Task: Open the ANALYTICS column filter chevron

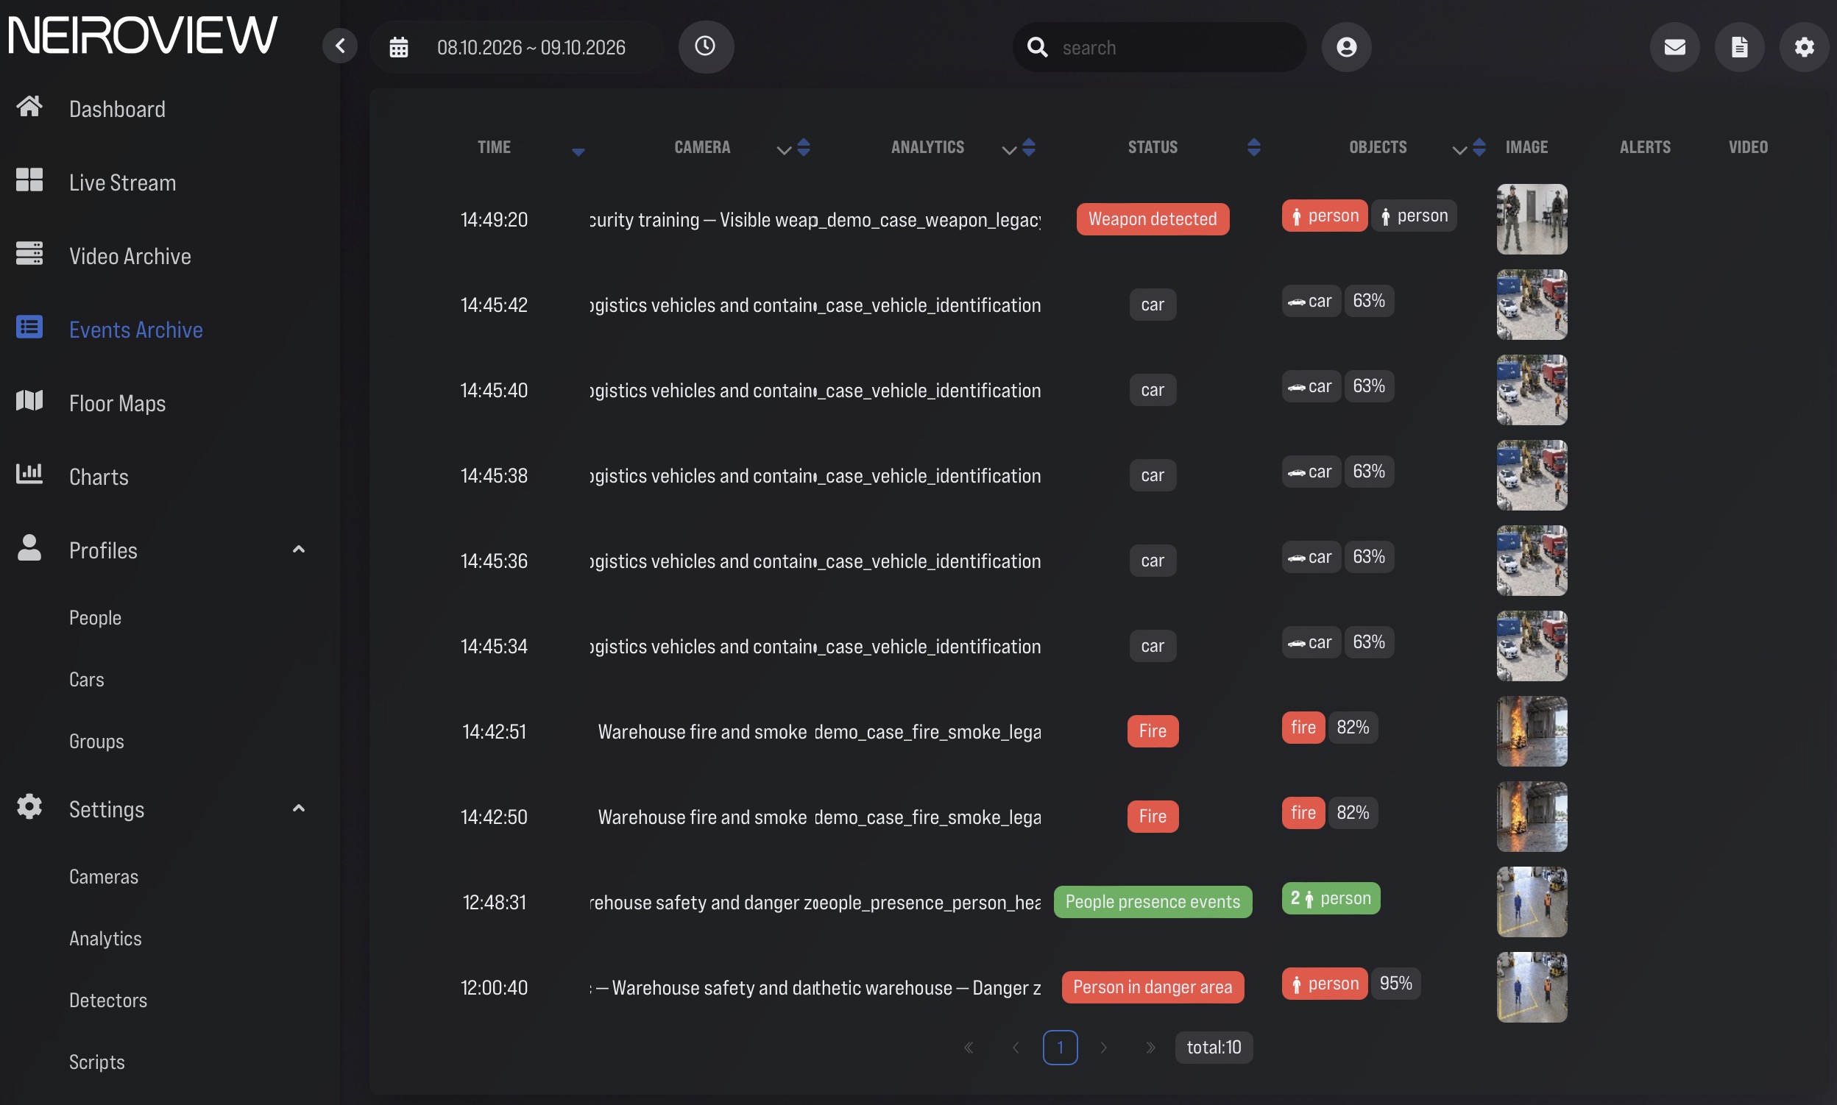Action: click(x=1009, y=151)
